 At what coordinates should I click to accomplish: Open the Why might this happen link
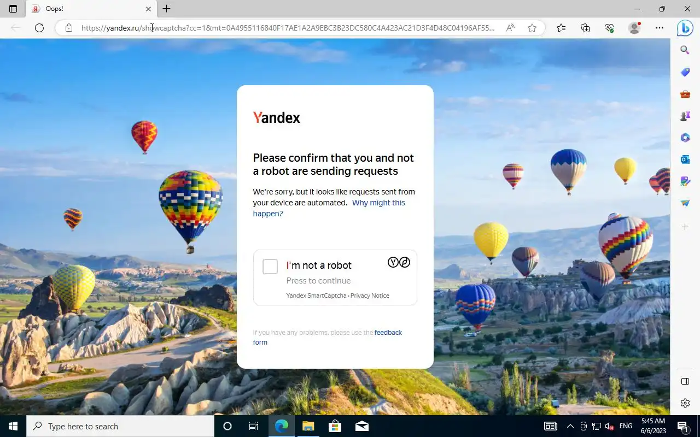[329, 208]
